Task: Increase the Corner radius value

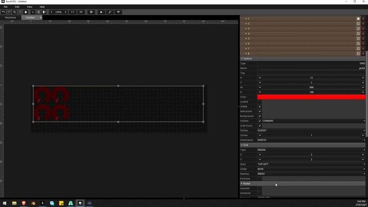Action: [363, 136]
